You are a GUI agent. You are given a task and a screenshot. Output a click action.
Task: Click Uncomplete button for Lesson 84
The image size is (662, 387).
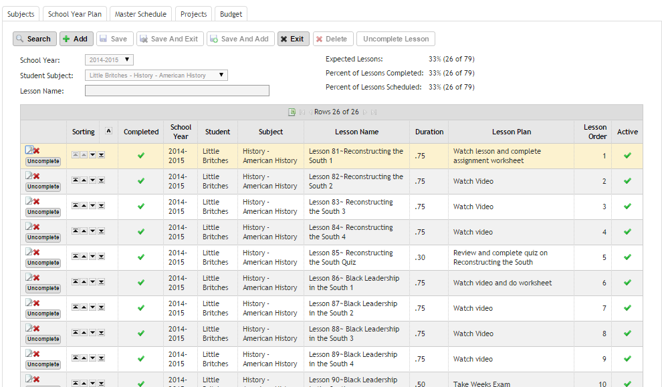coord(43,237)
